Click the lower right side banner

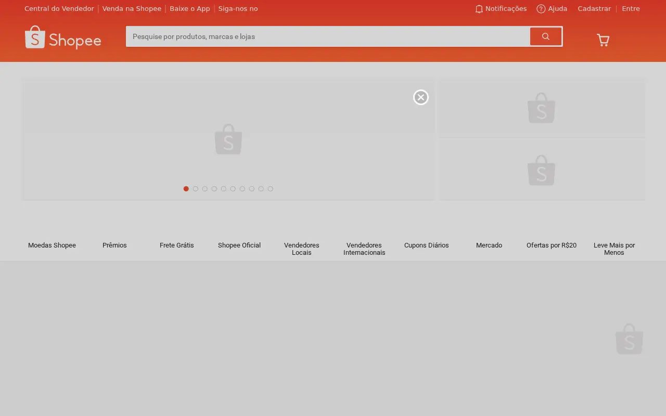tap(542, 170)
